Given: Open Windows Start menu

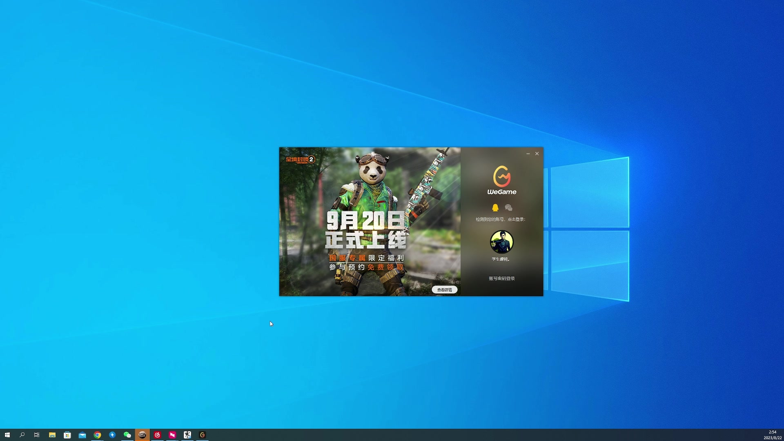Looking at the screenshot, I should coord(7,435).
